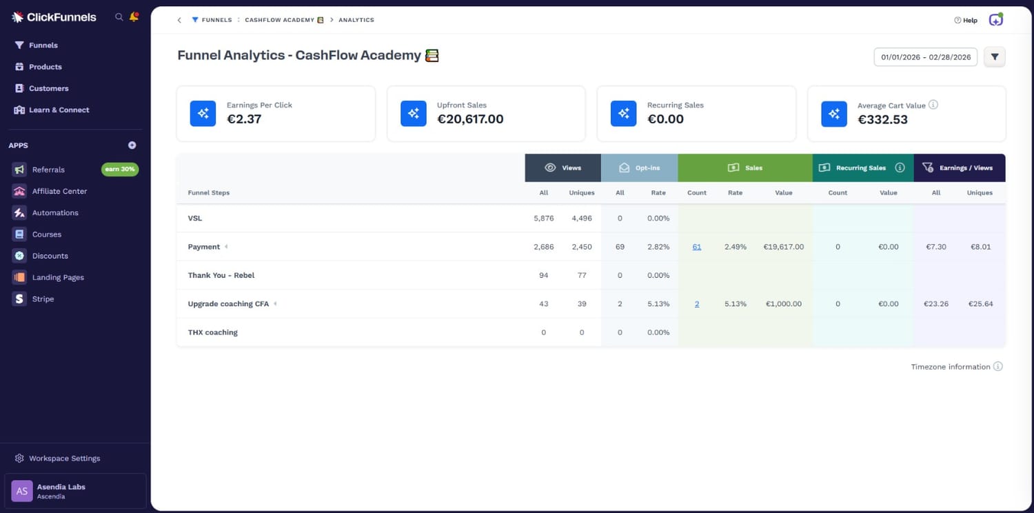The width and height of the screenshot is (1034, 513).
Task: Go to Customers section
Action: [48, 88]
